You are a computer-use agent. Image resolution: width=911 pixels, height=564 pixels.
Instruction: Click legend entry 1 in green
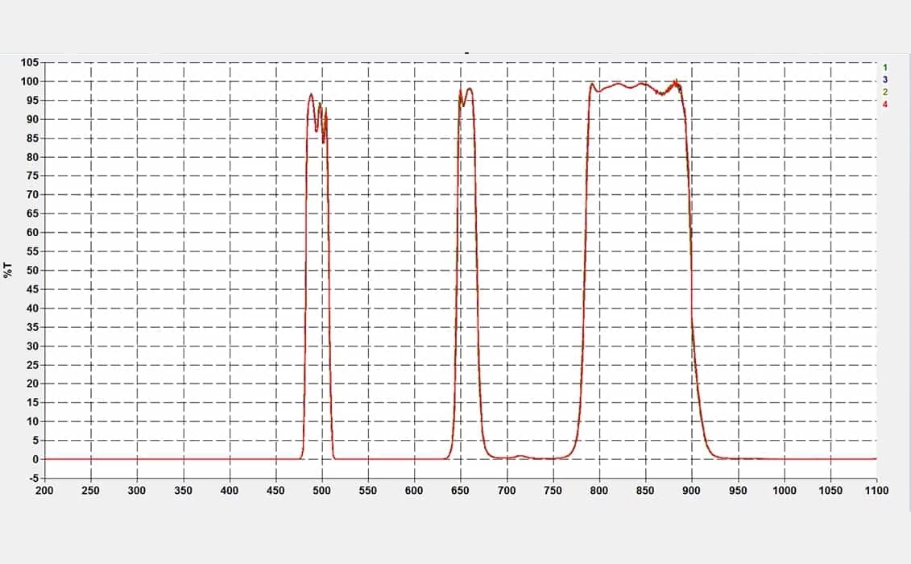[884, 68]
